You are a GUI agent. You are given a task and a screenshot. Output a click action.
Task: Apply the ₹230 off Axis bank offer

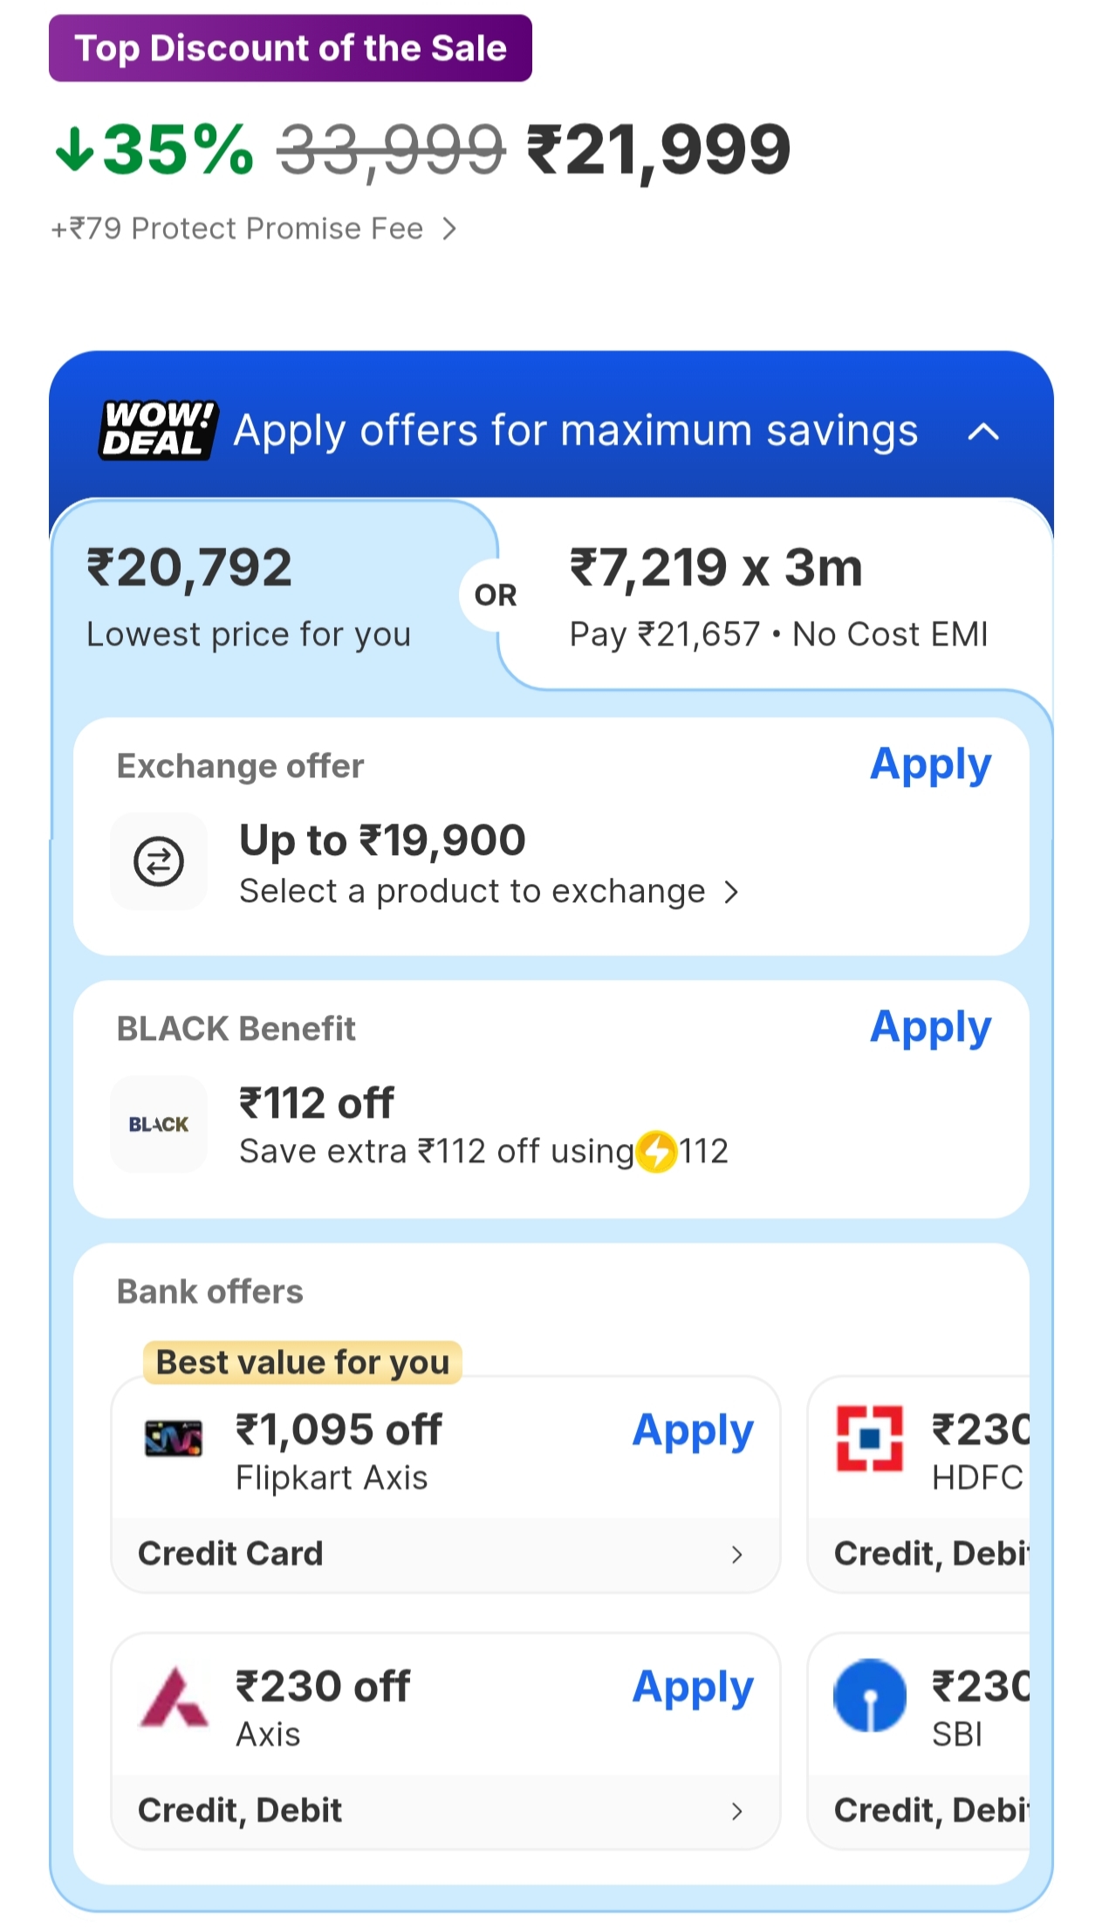[x=693, y=1688]
